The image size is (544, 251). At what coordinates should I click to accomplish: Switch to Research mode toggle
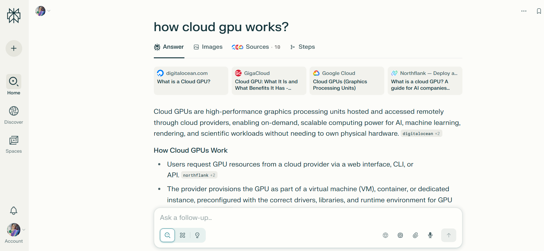(x=183, y=235)
